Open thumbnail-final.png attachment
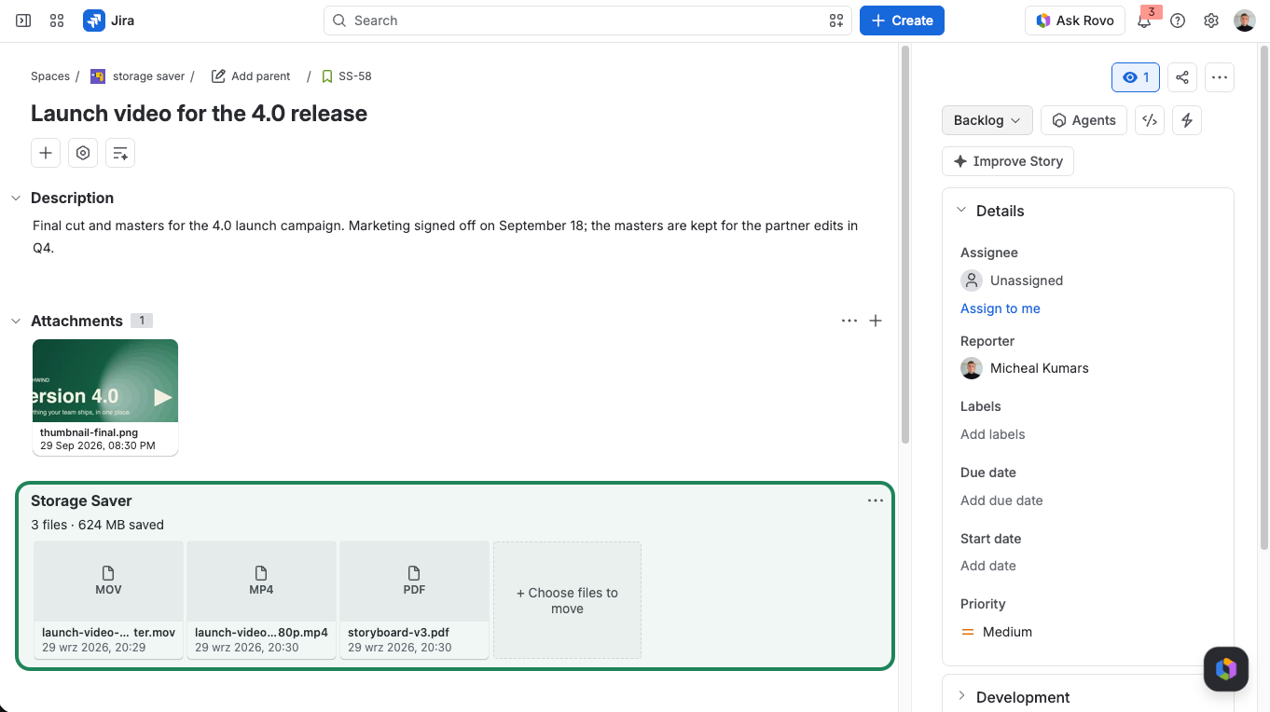Image resolution: width=1270 pixels, height=712 pixels. coord(105,397)
